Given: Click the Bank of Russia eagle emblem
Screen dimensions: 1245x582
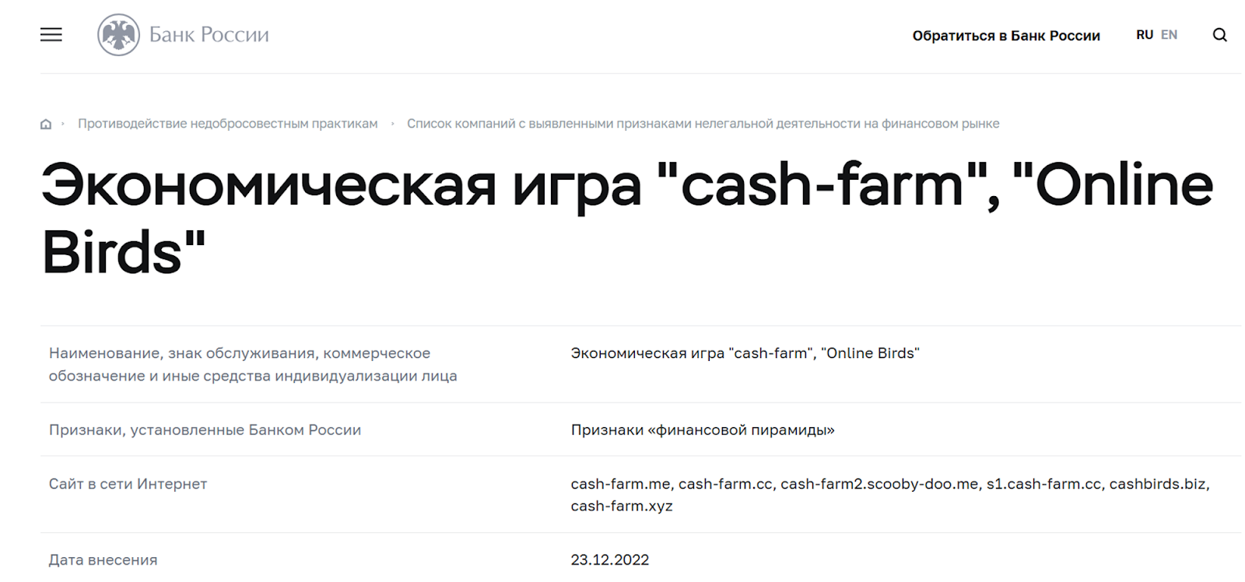Looking at the screenshot, I should click(118, 35).
